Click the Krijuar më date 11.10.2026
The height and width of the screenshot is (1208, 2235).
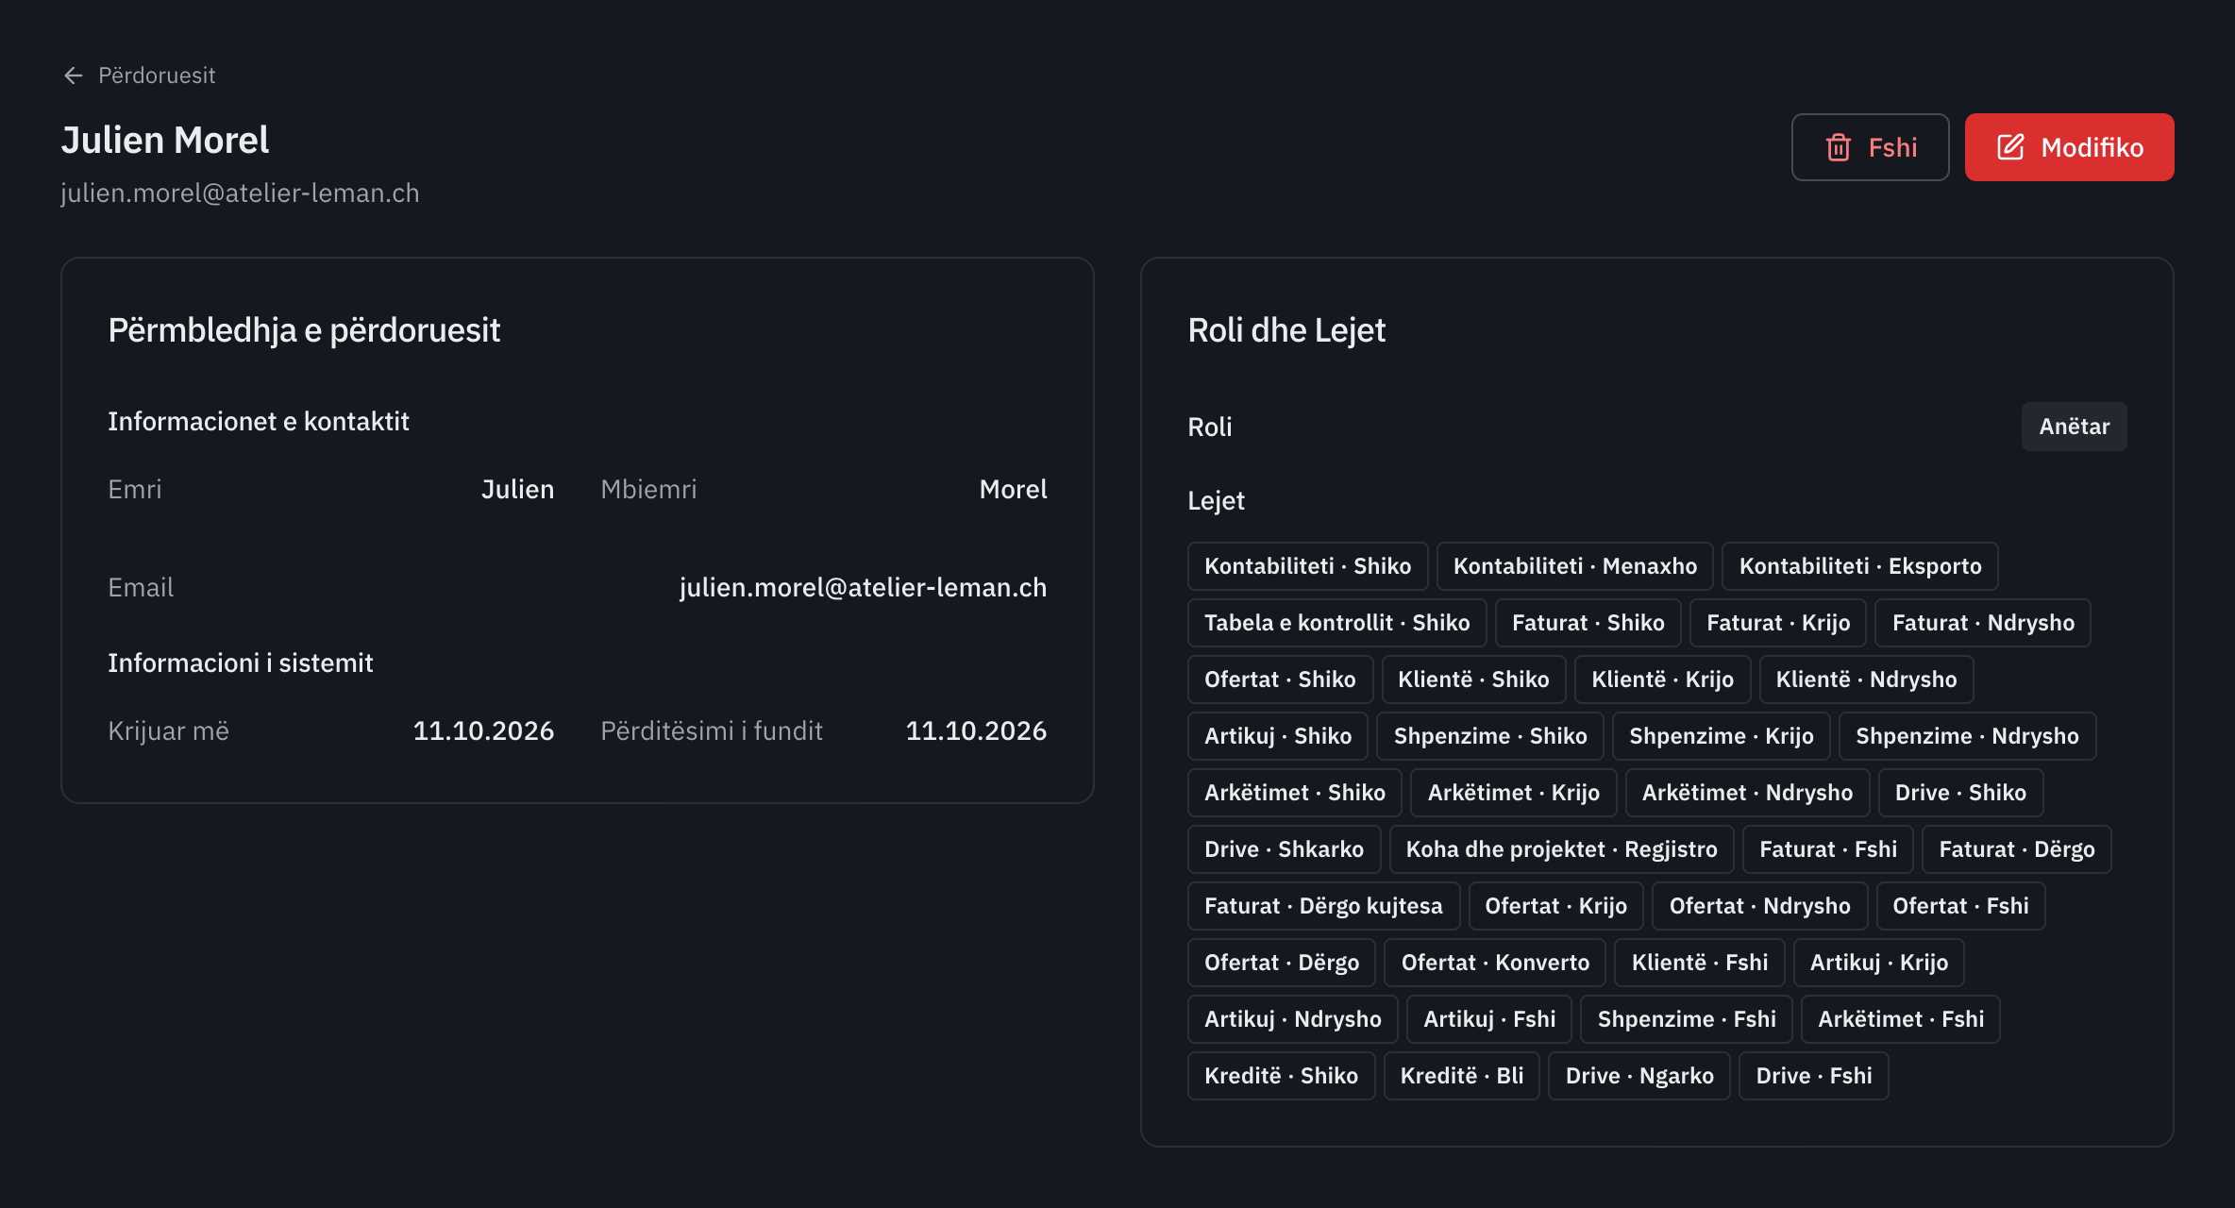483,730
